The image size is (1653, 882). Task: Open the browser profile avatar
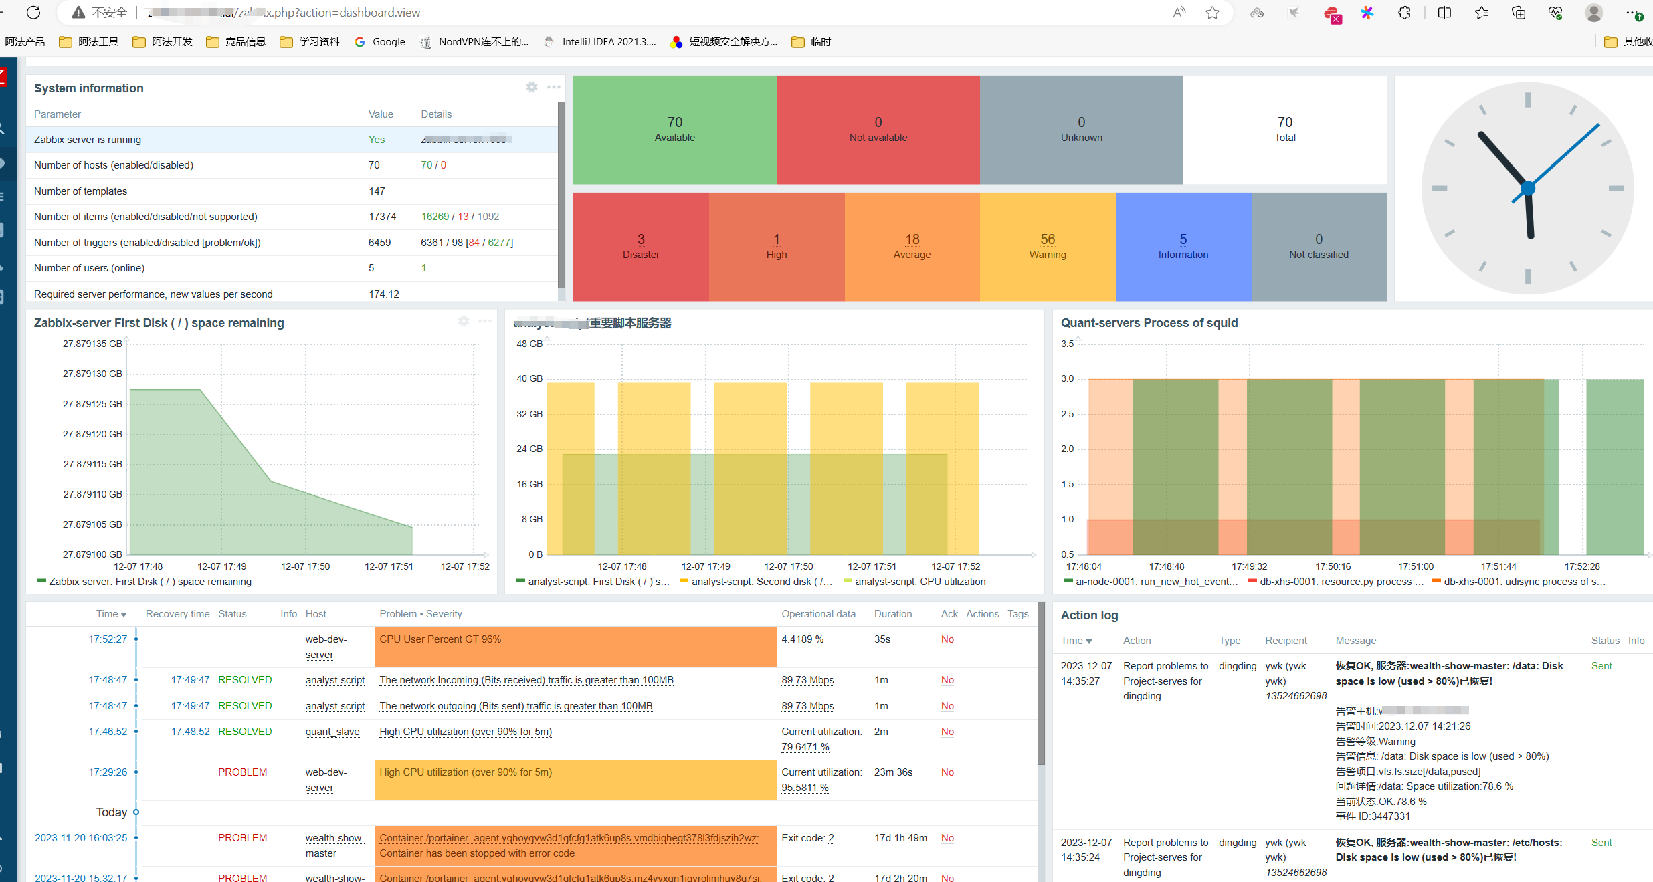point(1594,13)
